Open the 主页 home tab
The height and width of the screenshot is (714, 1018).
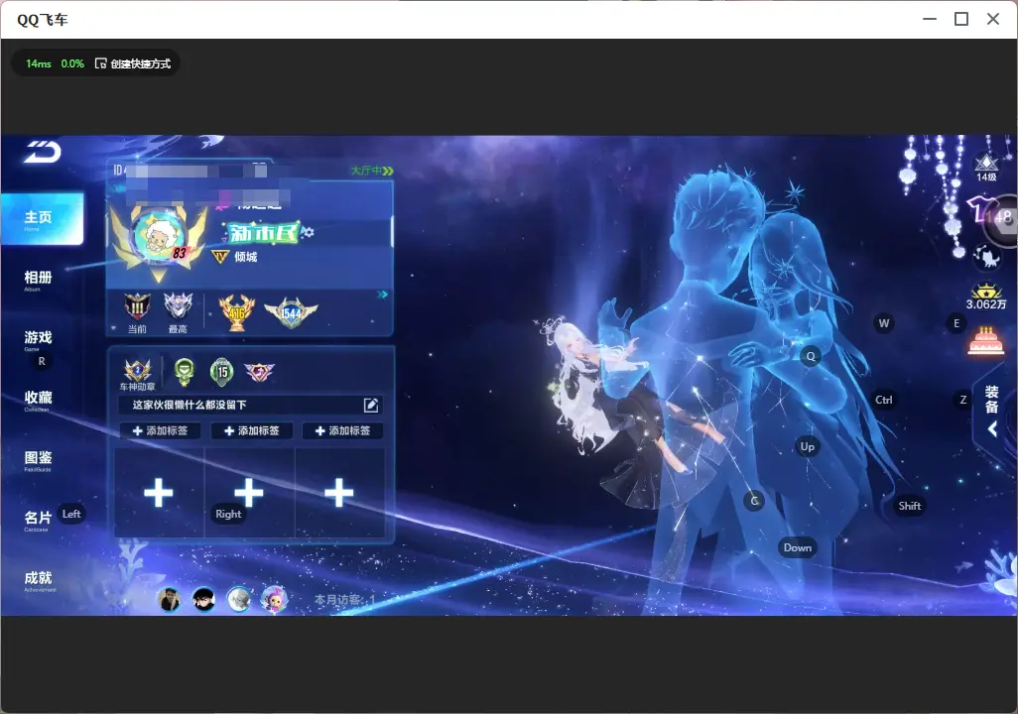click(x=43, y=219)
